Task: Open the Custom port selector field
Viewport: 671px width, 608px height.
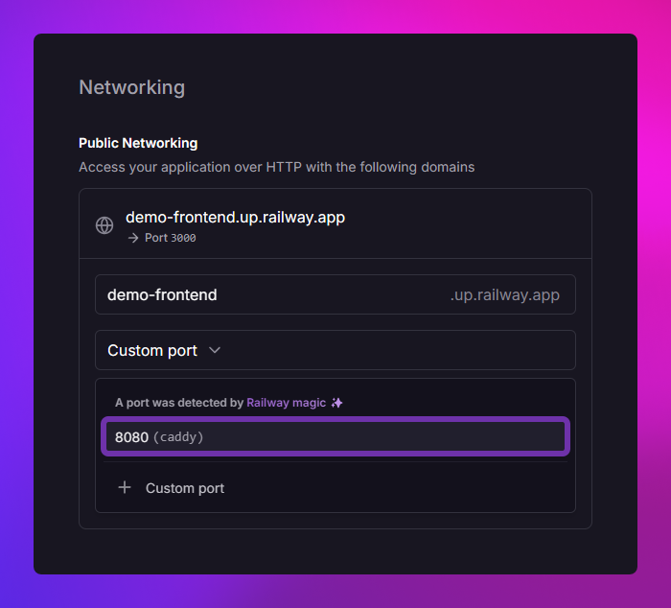Action: 335,350
